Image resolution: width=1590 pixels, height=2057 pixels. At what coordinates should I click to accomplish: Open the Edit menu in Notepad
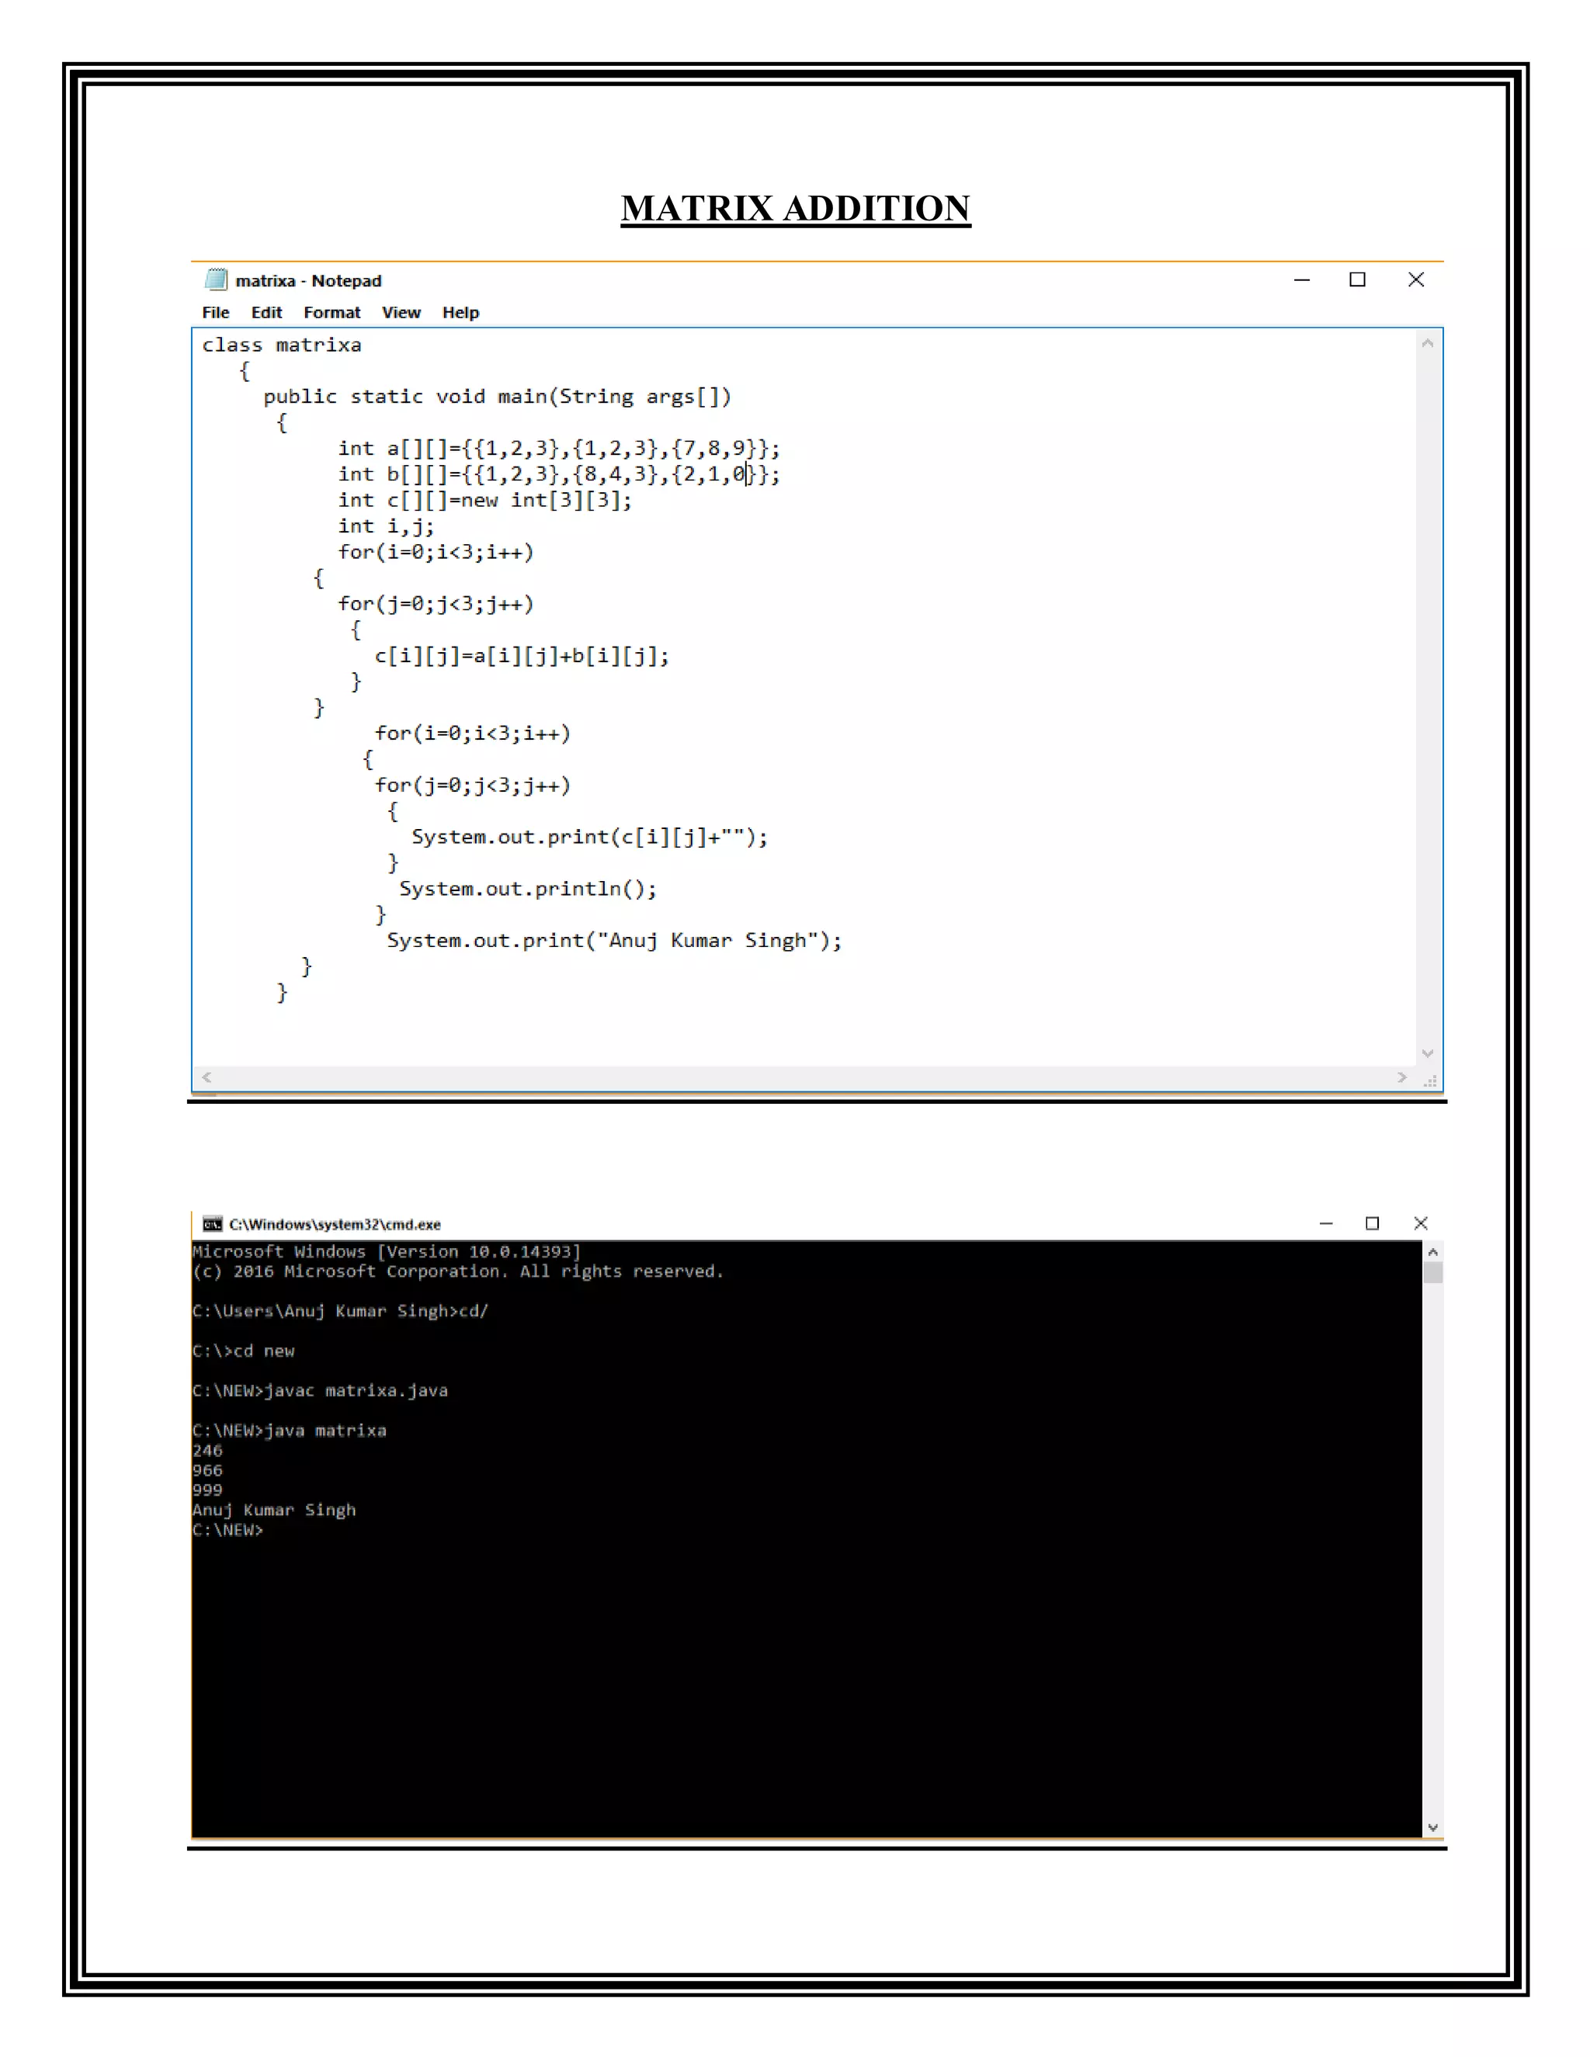[x=266, y=313]
